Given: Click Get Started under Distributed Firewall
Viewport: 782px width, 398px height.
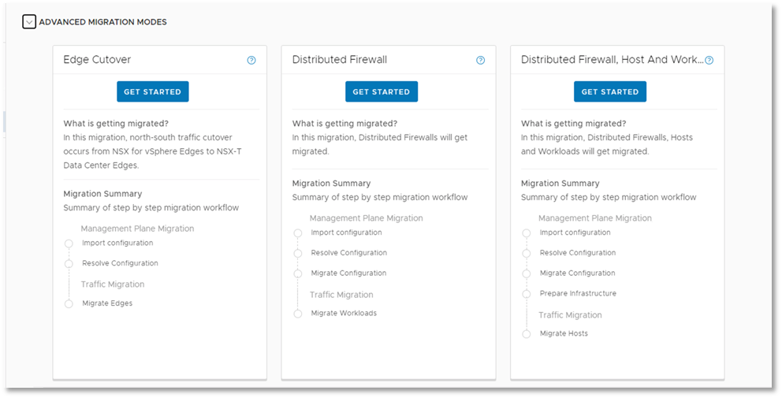Looking at the screenshot, I should click(382, 91).
